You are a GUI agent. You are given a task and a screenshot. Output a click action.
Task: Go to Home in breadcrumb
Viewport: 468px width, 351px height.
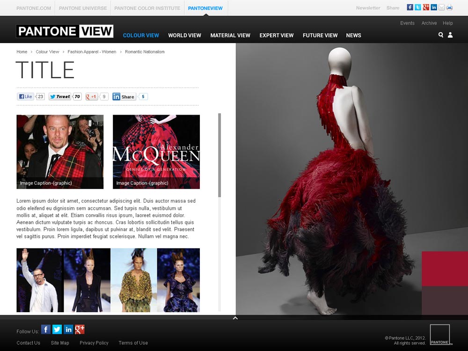(22, 51)
